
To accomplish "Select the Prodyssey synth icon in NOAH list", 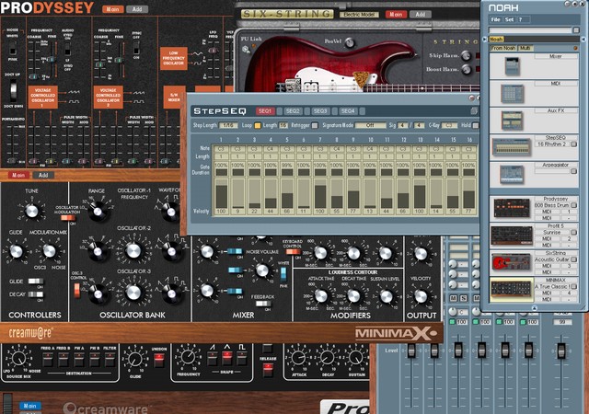I will click(x=512, y=208).
